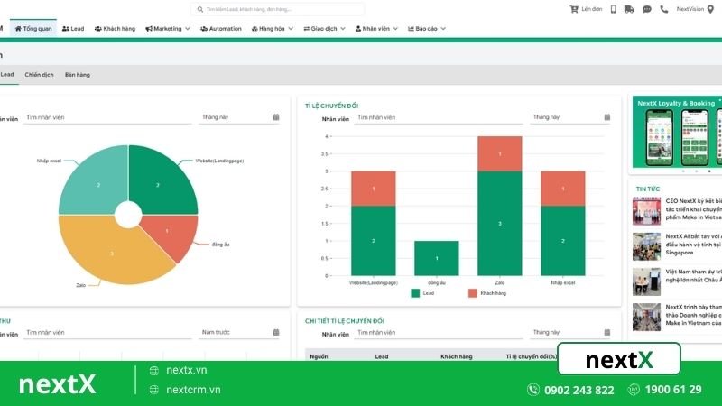Open news NextX trình bày tham
This screenshot has width=722, height=406.
[x=693, y=315]
